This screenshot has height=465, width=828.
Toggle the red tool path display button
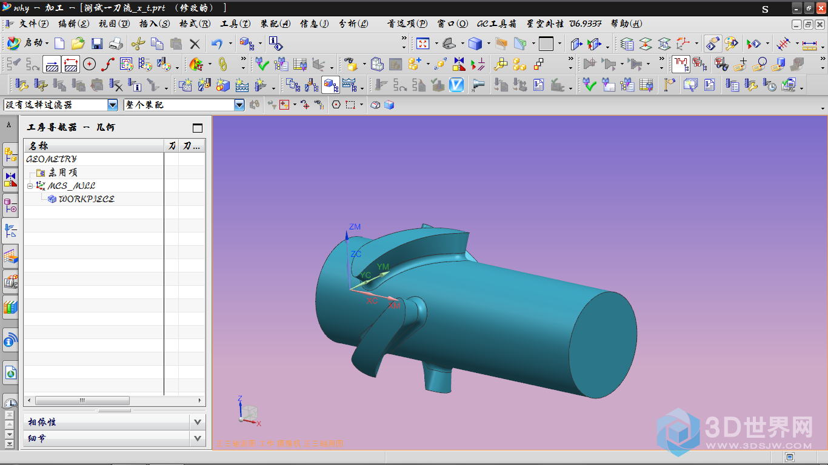(681, 64)
